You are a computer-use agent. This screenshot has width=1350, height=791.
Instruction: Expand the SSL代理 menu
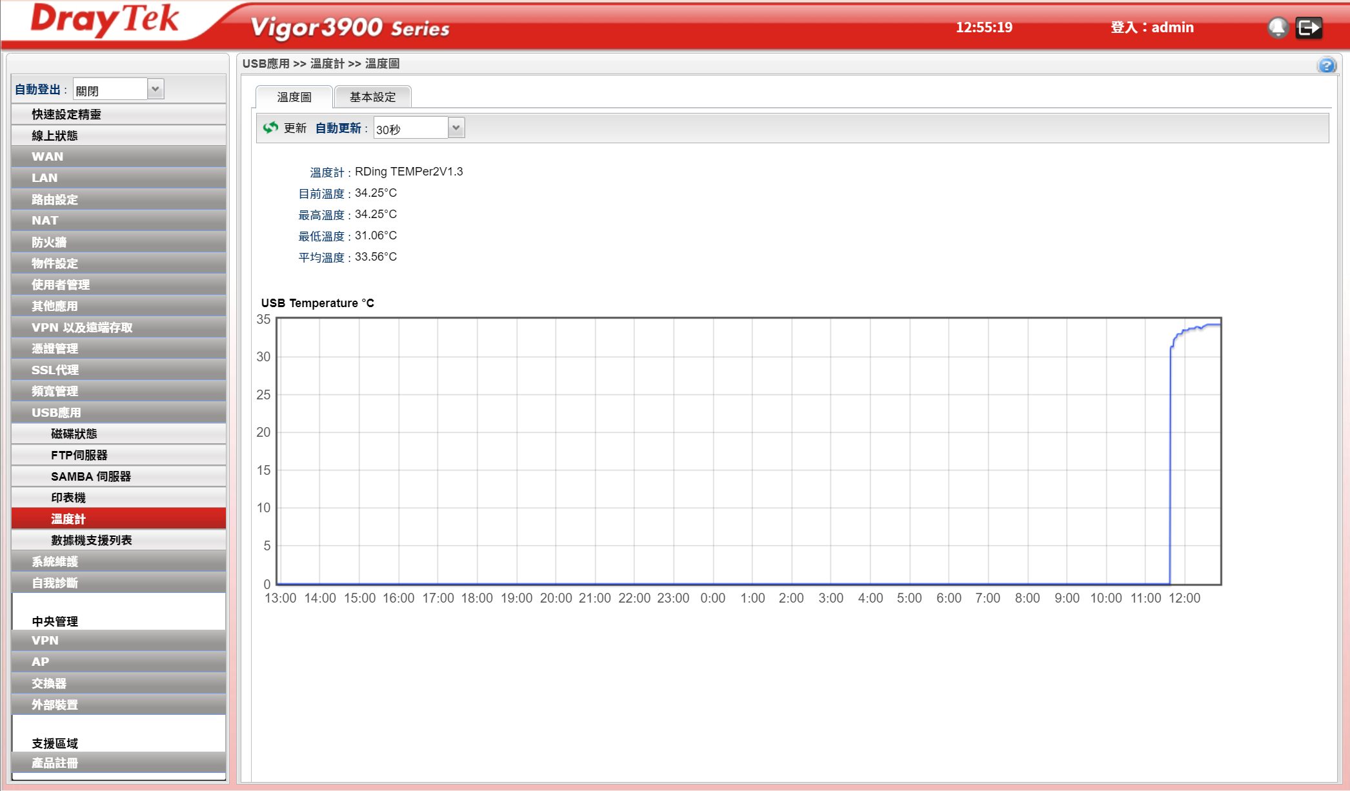click(x=119, y=370)
